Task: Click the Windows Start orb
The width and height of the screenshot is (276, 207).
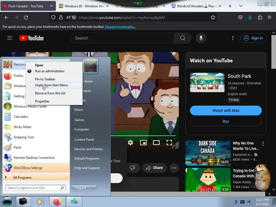Action: click(x=7, y=202)
